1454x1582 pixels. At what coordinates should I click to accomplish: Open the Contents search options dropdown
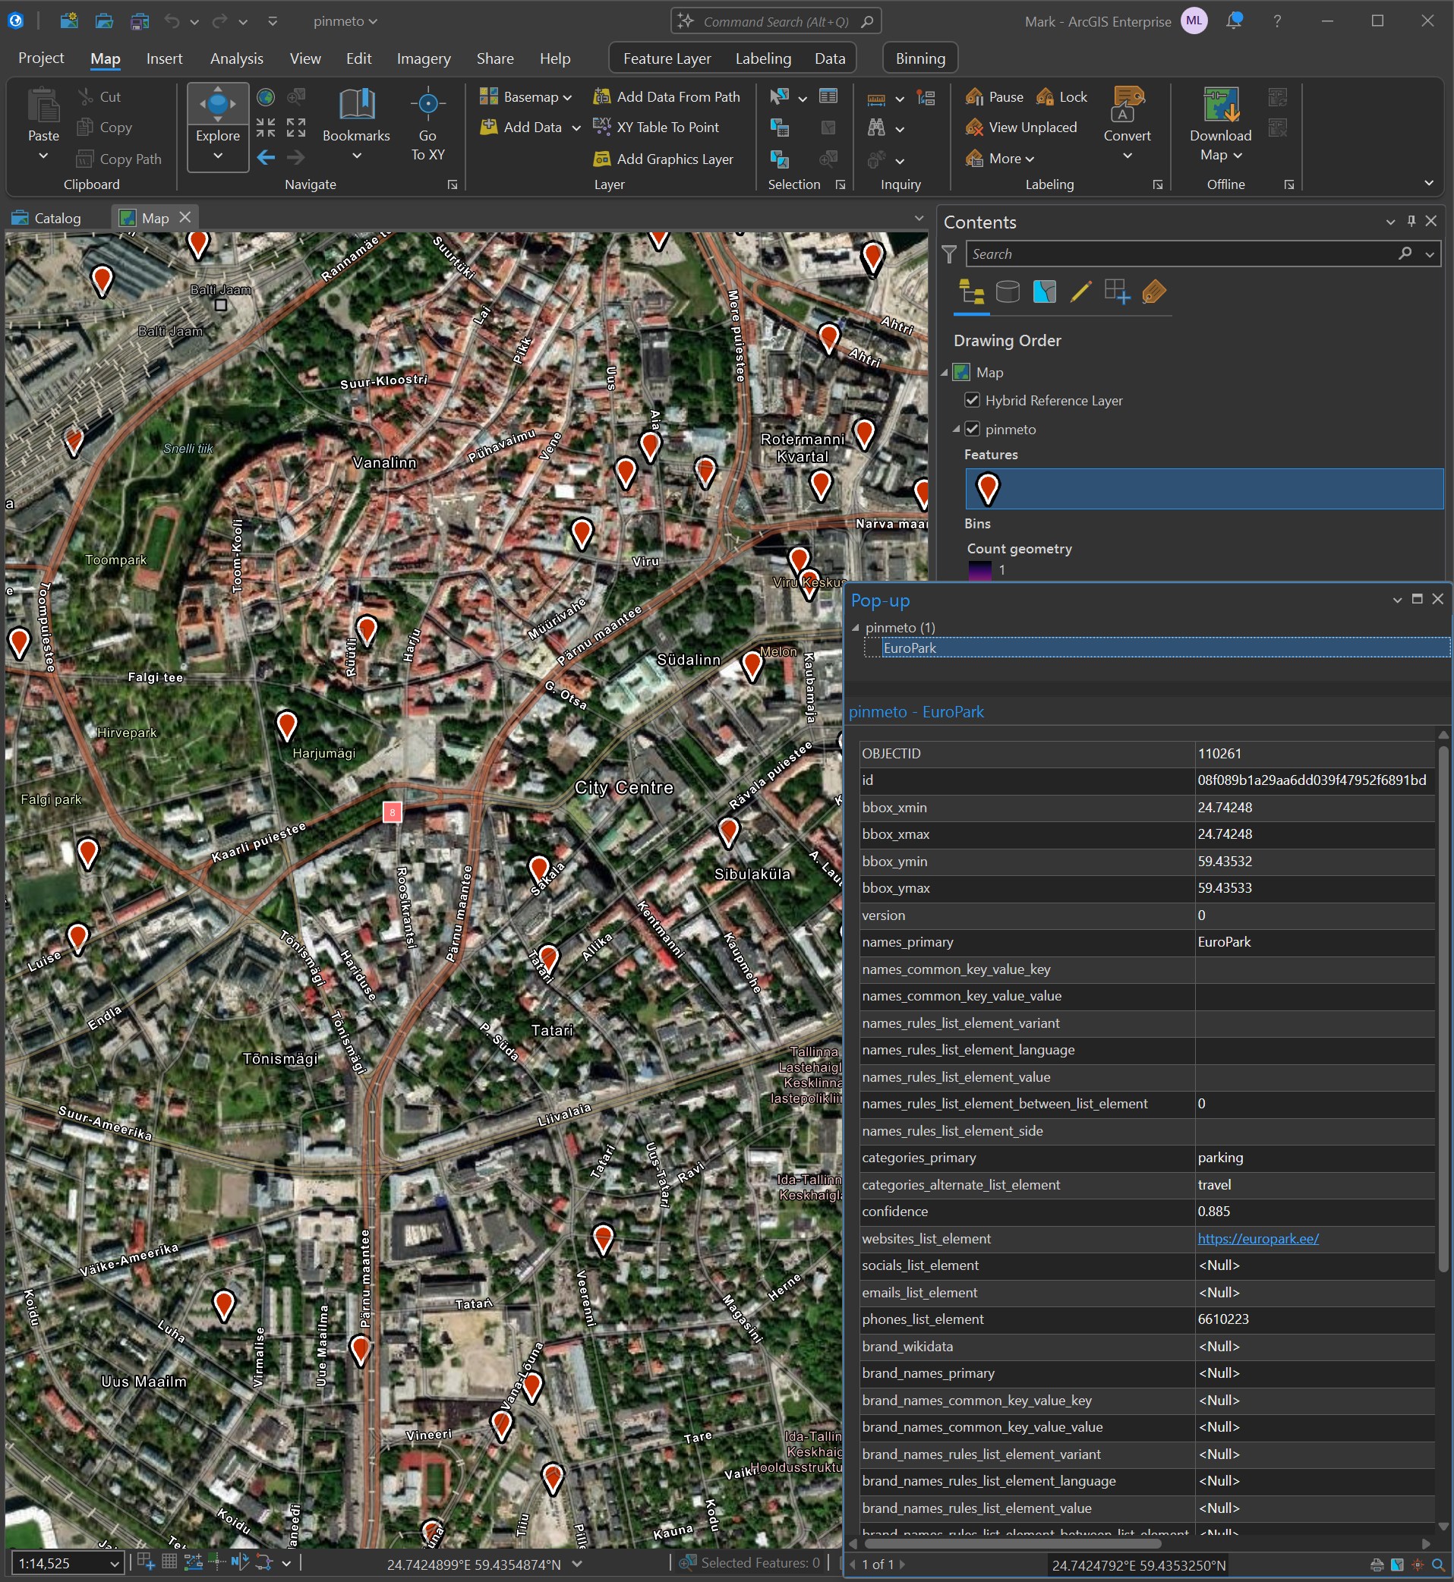point(1430,254)
